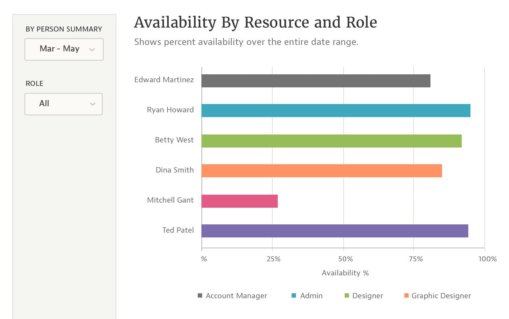
Task: Click the Account Manager legend text
Action: tap(236, 296)
